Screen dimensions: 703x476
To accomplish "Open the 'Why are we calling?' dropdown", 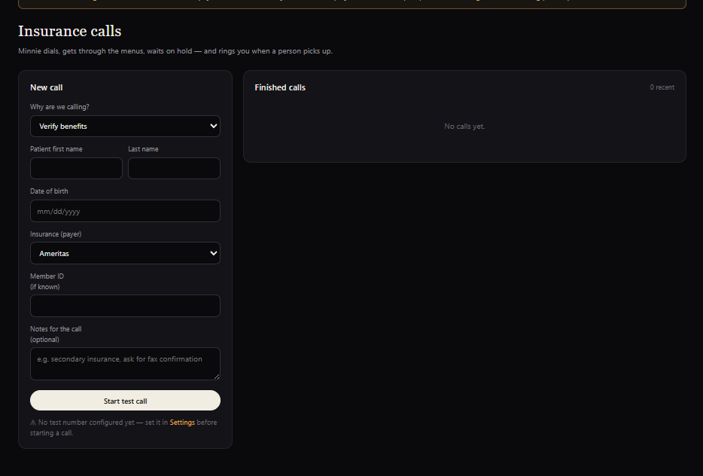I will pyautogui.click(x=125, y=126).
